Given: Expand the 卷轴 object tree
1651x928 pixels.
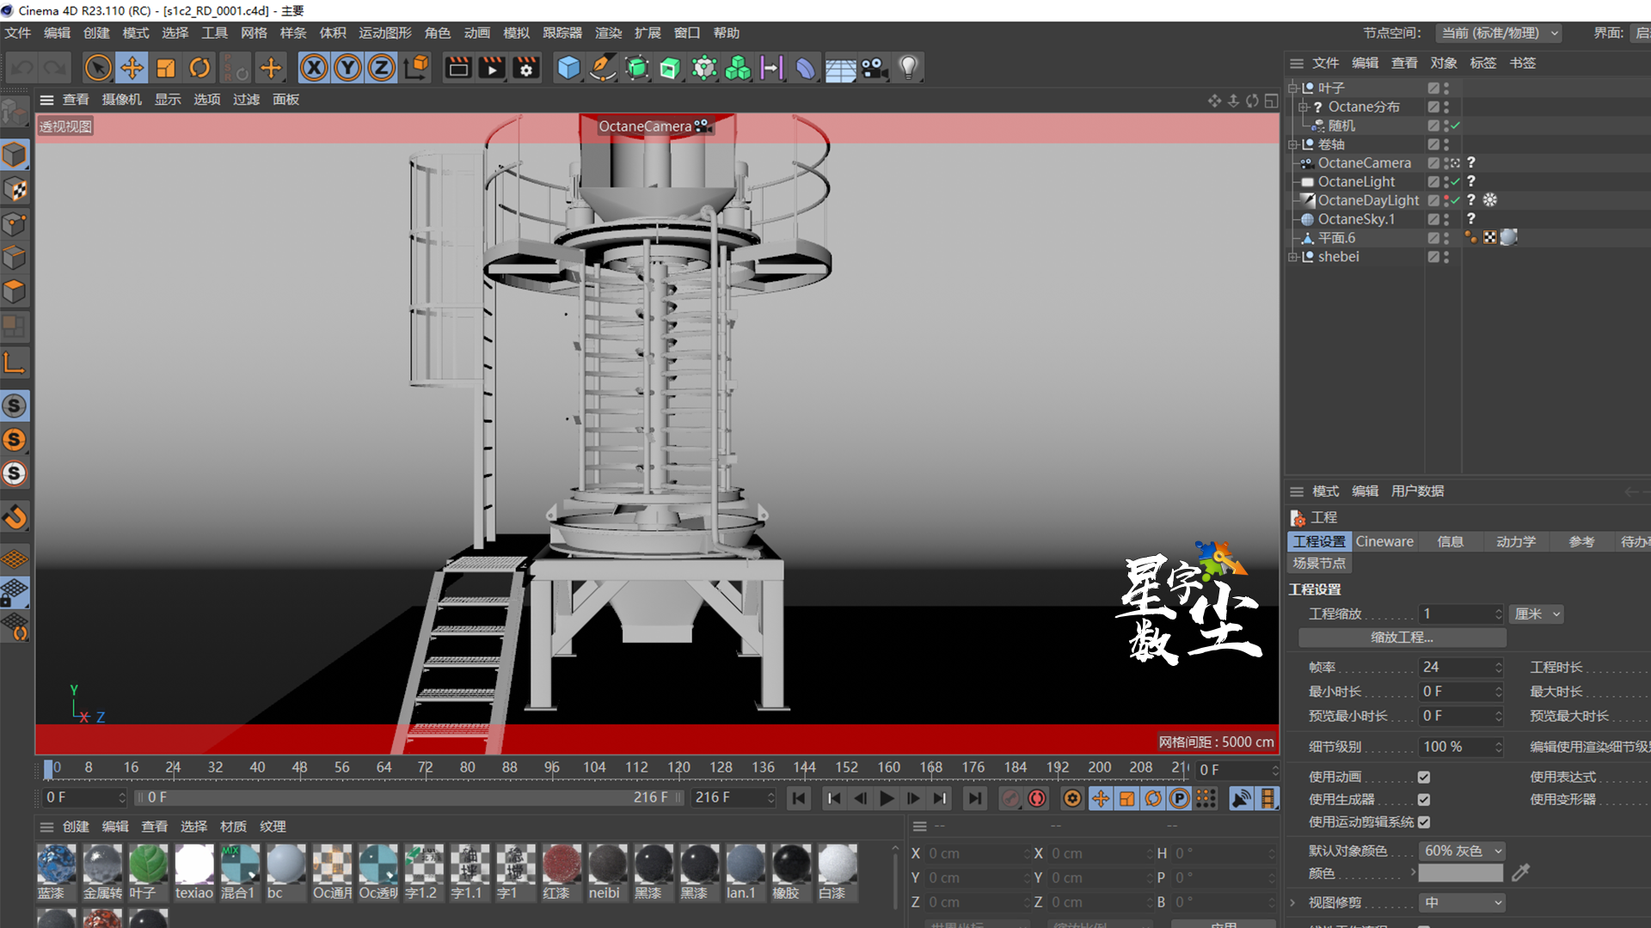Looking at the screenshot, I should [x=1292, y=144].
